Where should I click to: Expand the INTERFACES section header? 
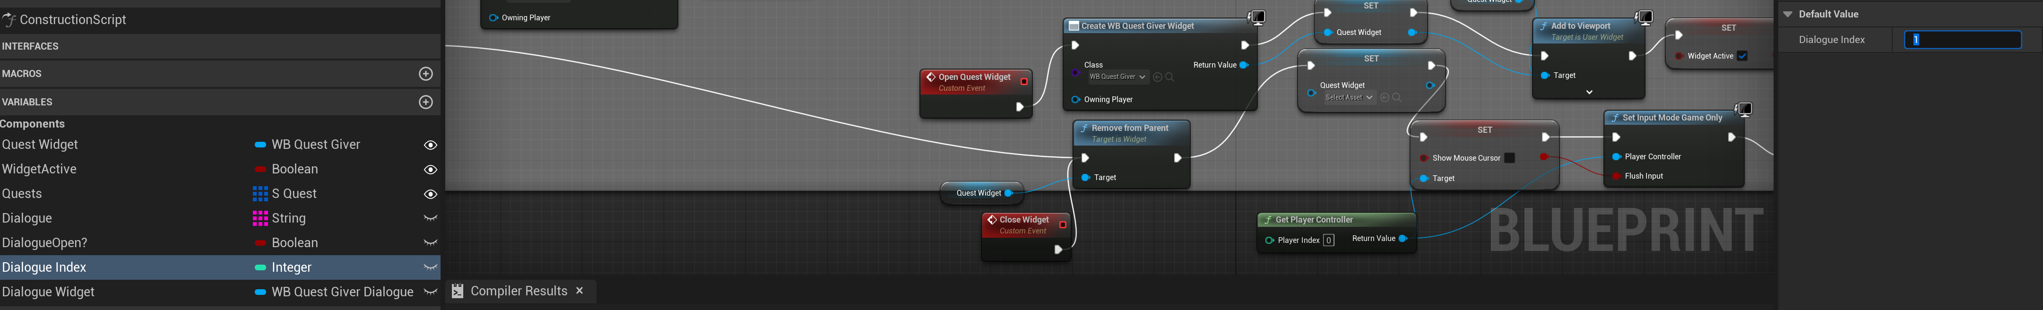pyautogui.click(x=30, y=47)
